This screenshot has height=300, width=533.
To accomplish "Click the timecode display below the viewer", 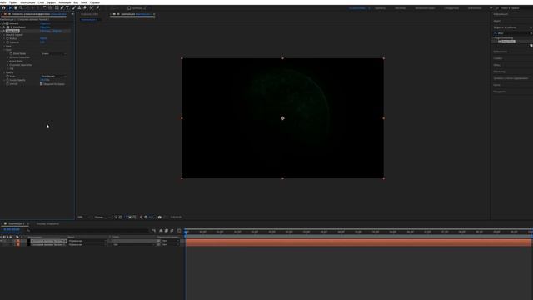I will coord(176,217).
